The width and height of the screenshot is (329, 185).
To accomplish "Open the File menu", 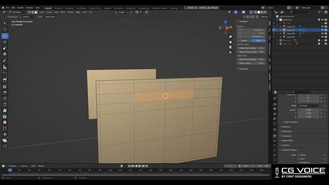I will tap(8, 8).
